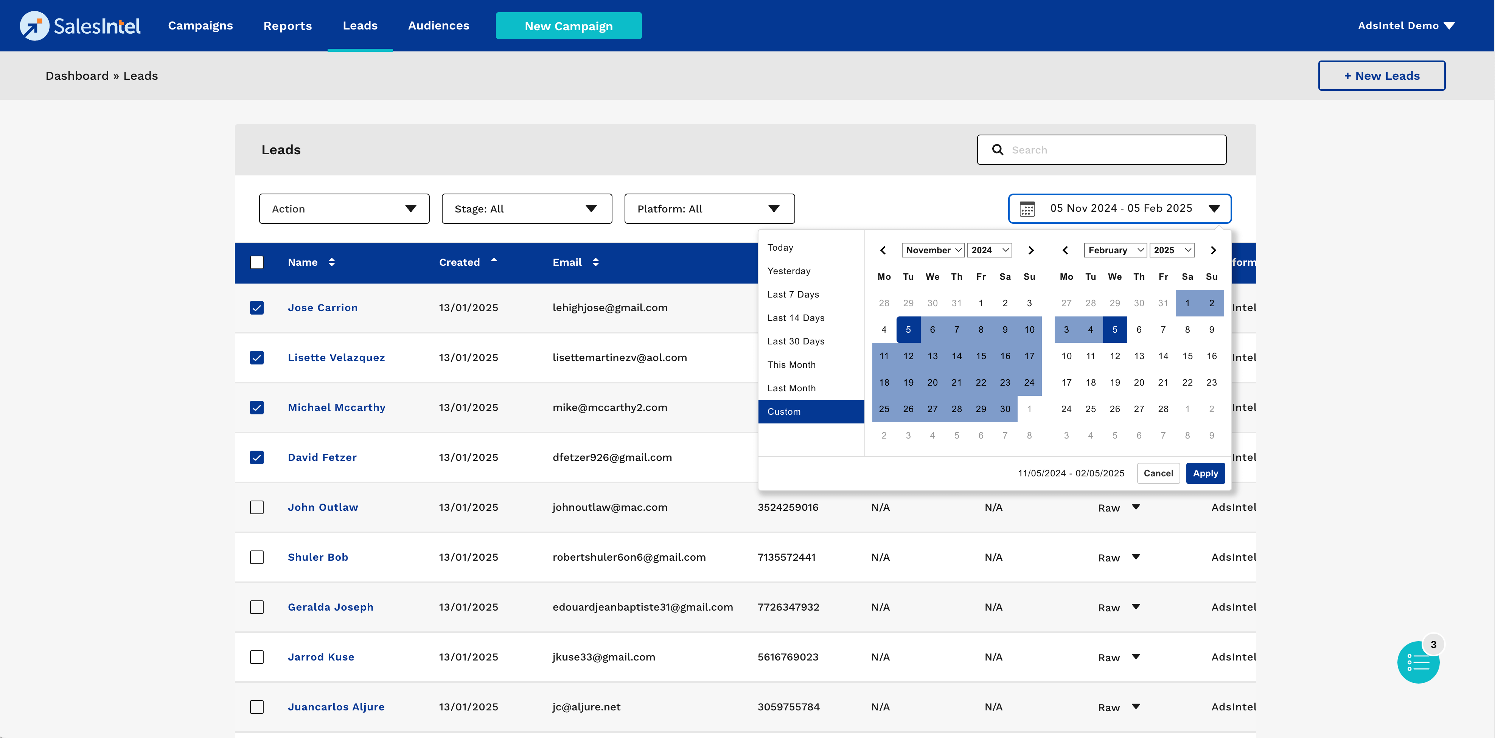Check John Outlaw's row checkbox

[x=256, y=507]
